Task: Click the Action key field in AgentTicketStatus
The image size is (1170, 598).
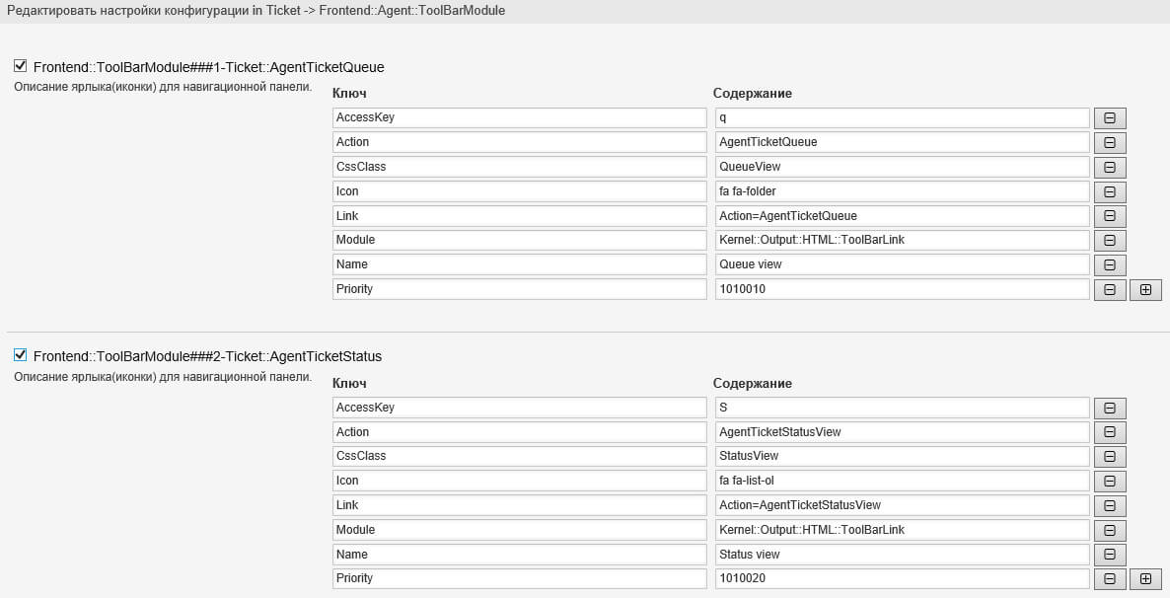Action: point(519,432)
